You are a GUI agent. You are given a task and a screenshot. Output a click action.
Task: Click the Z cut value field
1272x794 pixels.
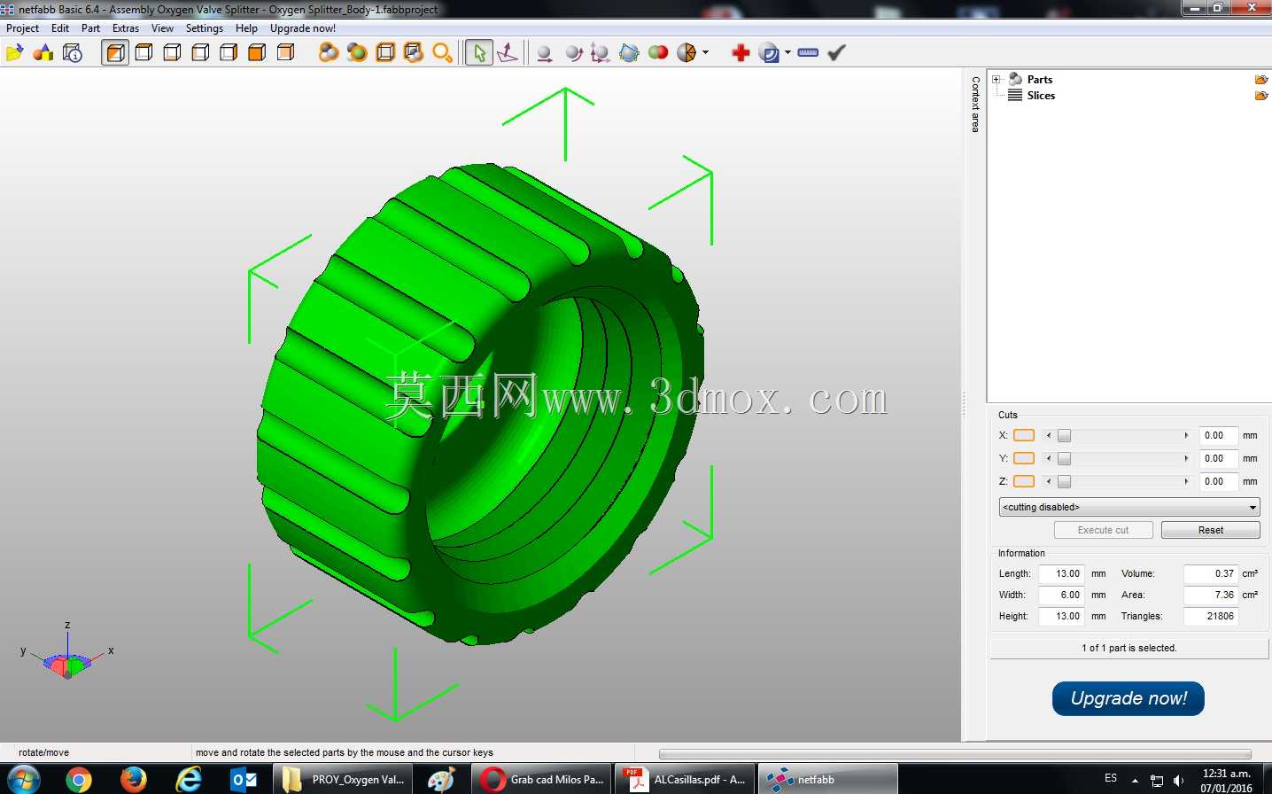tap(1218, 481)
